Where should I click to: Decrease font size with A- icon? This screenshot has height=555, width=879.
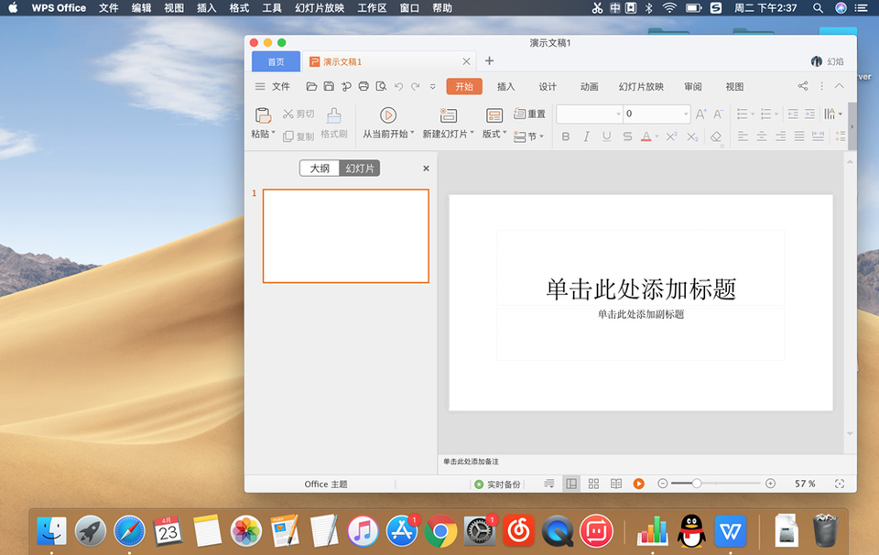(718, 114)
